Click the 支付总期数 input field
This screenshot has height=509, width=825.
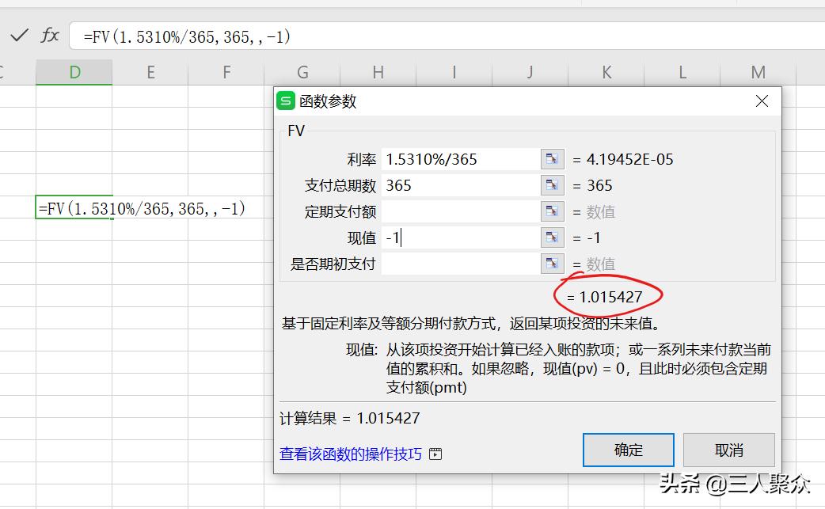pos(460,185)
